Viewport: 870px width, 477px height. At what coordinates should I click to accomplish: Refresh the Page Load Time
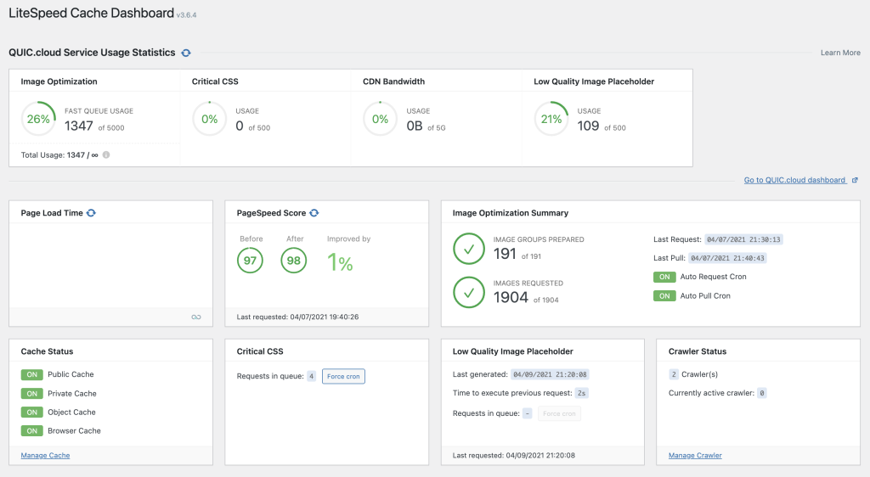91,213
